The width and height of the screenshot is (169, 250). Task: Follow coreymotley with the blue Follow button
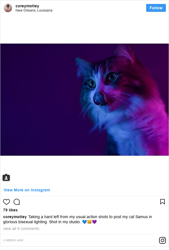pos(156,8)
